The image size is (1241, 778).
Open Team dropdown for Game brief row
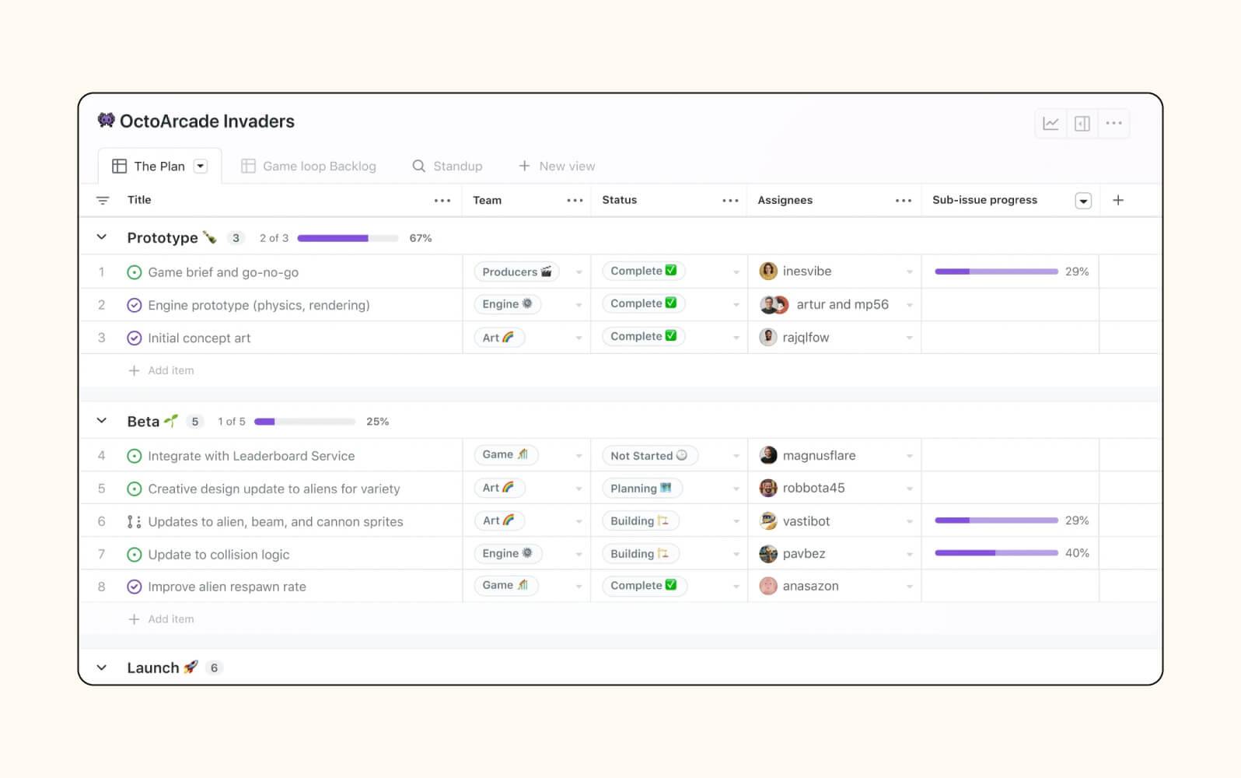(579, 272)
